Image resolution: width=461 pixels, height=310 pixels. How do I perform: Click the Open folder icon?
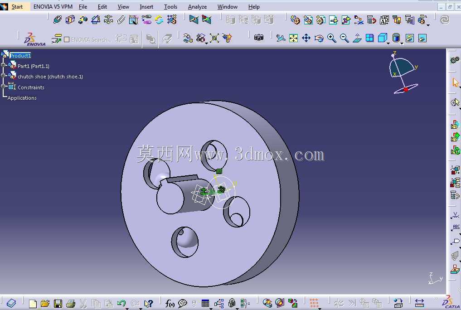click(45, 303)
